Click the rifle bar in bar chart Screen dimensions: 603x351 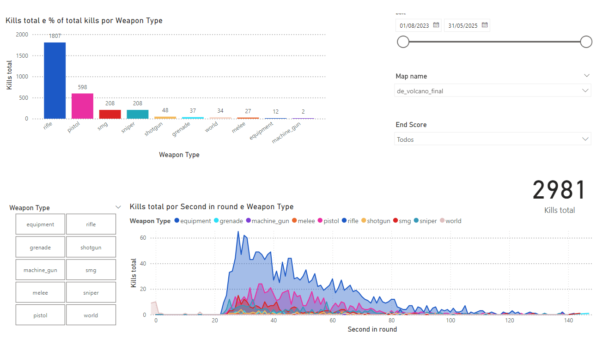[55, 80]
